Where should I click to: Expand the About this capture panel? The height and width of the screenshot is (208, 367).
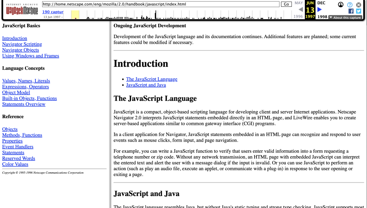pos(345,18)
